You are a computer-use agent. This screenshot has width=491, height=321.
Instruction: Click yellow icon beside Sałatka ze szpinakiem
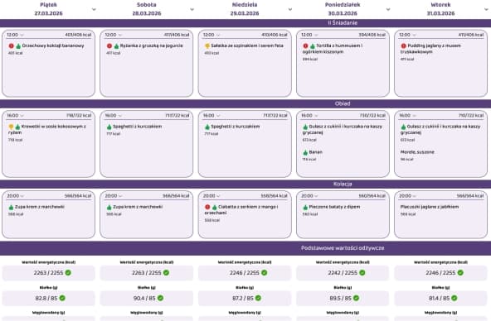(207, 46)
